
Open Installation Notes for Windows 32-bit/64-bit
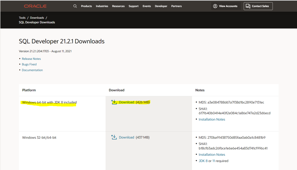click(212, 154)
